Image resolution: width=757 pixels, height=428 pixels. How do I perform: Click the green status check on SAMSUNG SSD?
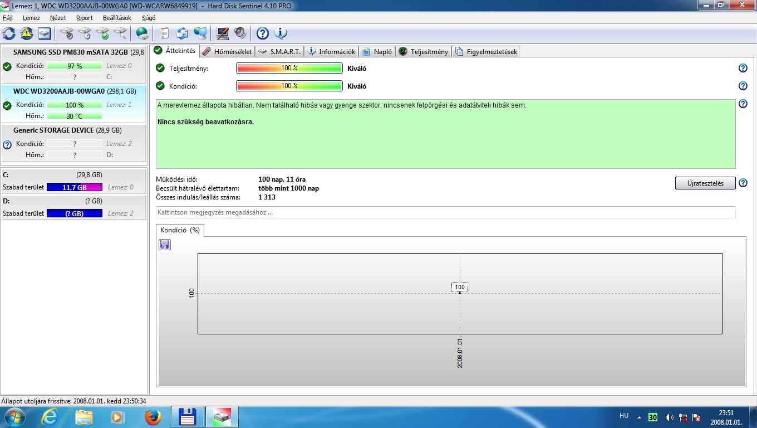7,66
